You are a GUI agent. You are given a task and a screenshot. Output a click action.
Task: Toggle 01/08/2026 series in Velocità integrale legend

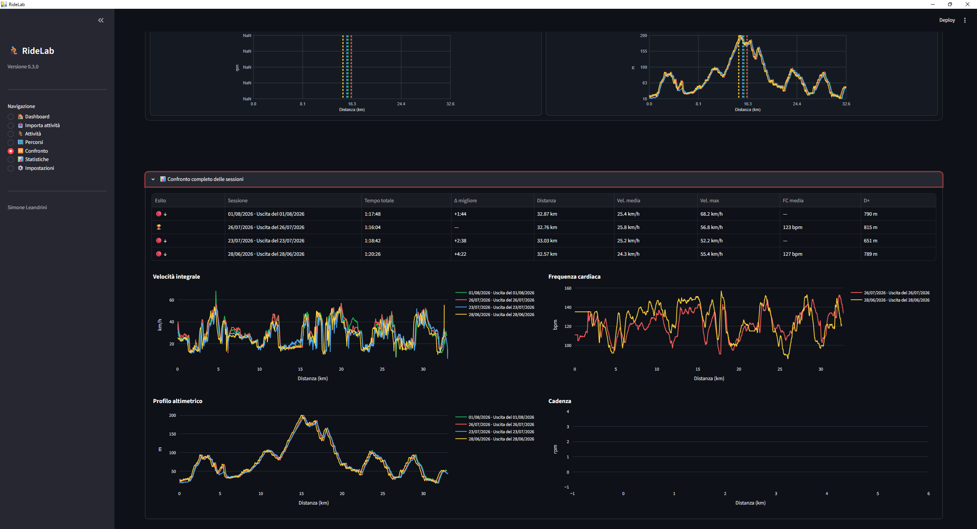point(495,293)
